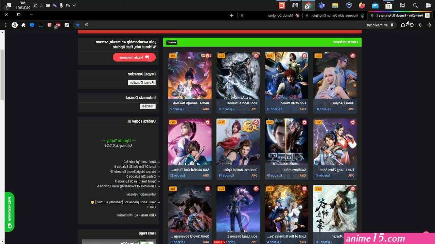Viewport: 435px width, 244px height.
Task: Open the taskbar clock showing 16:03
Action: 23,5
